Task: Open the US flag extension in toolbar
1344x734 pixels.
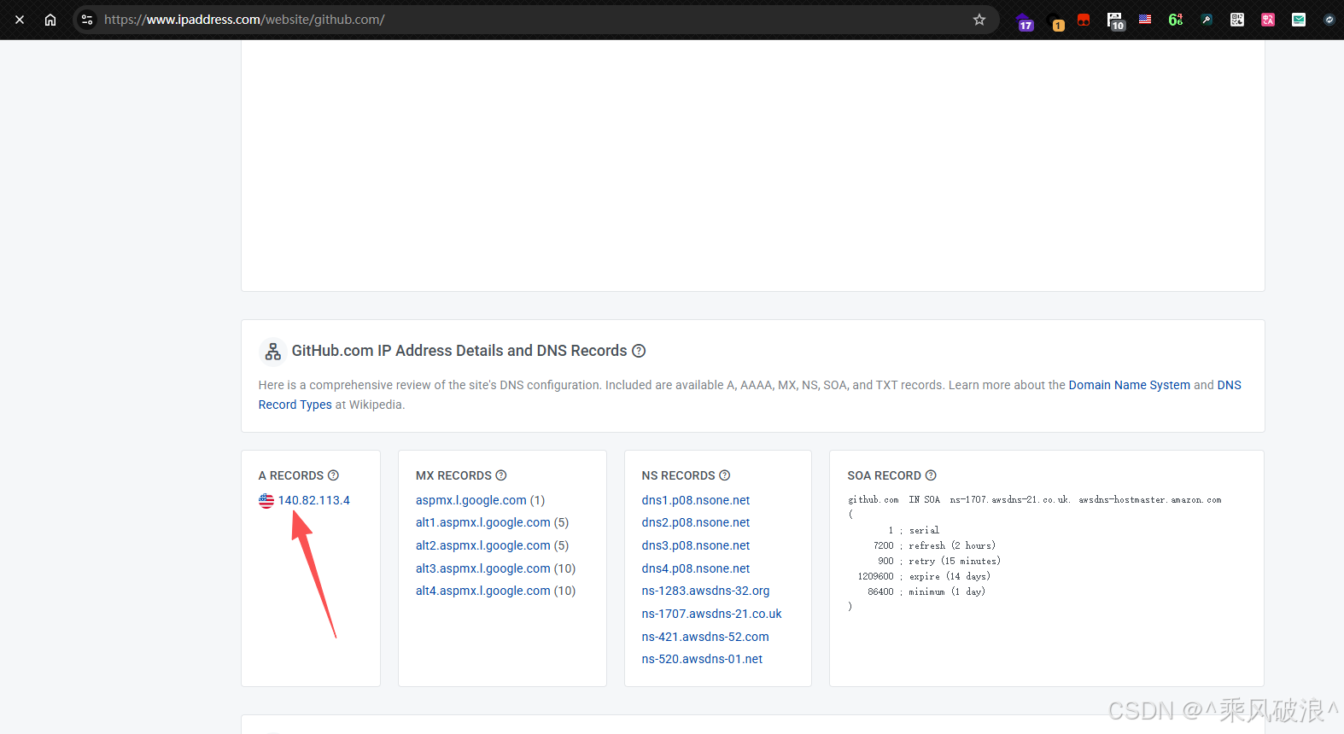Action: (x=1145, y=19)
